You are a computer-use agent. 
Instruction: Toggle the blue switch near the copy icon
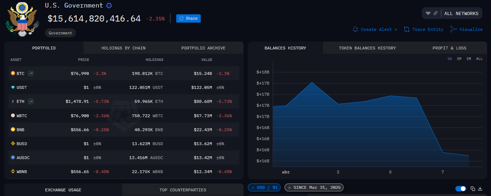(x=460, y=188)
